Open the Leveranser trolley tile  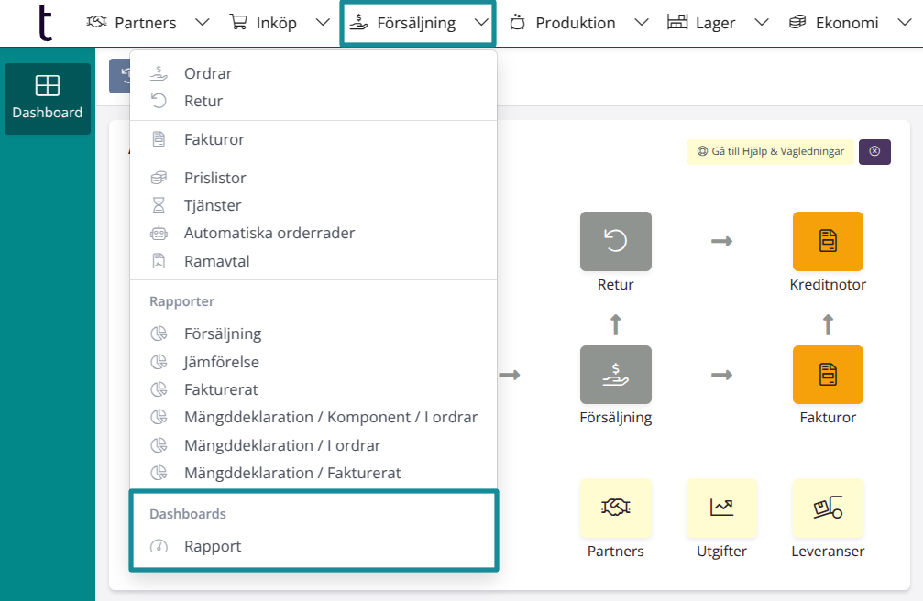tap(827, 507)
